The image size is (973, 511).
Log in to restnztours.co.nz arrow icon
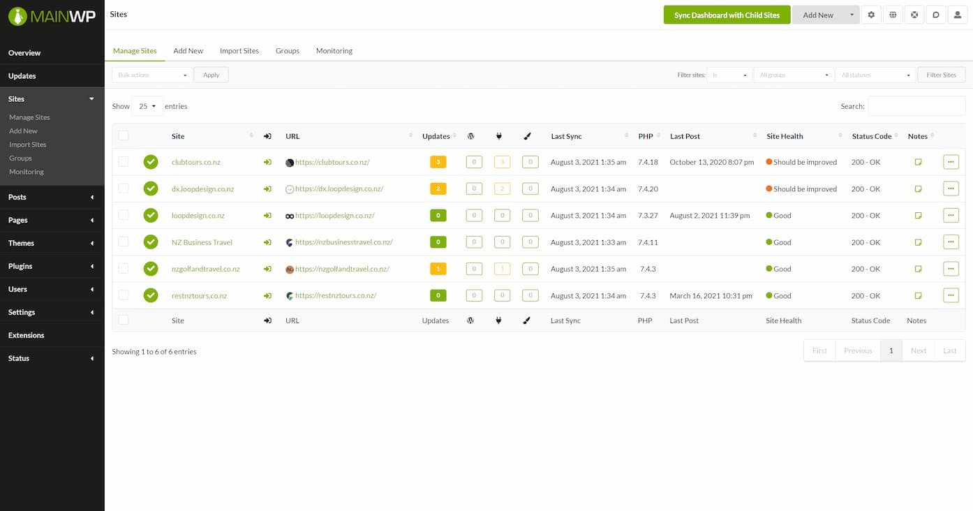pos(267,295)
